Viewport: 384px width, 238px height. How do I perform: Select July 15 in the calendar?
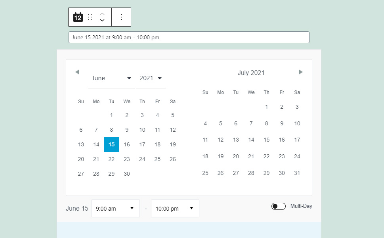pyautogui.click(x=266, y=140)
